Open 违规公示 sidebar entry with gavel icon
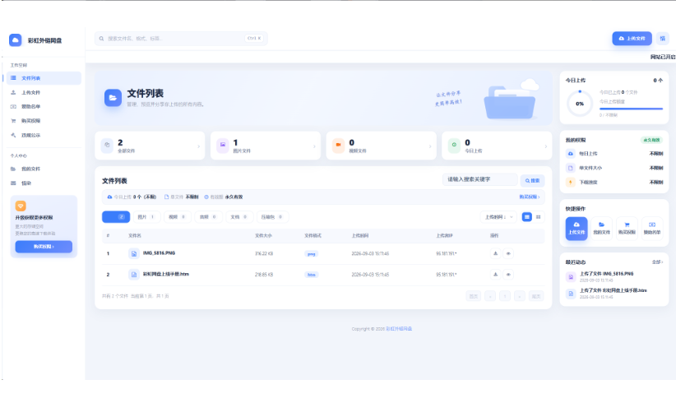Image resolution: width=676 pixels, height=403 pixels. click(x=44, y=135)
